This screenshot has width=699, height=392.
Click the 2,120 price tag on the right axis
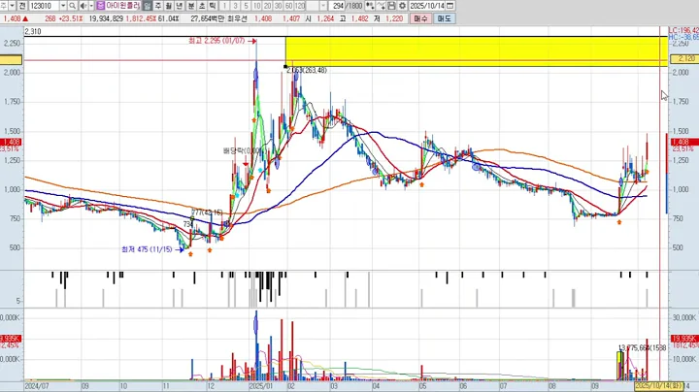click(x=684, y=59)
